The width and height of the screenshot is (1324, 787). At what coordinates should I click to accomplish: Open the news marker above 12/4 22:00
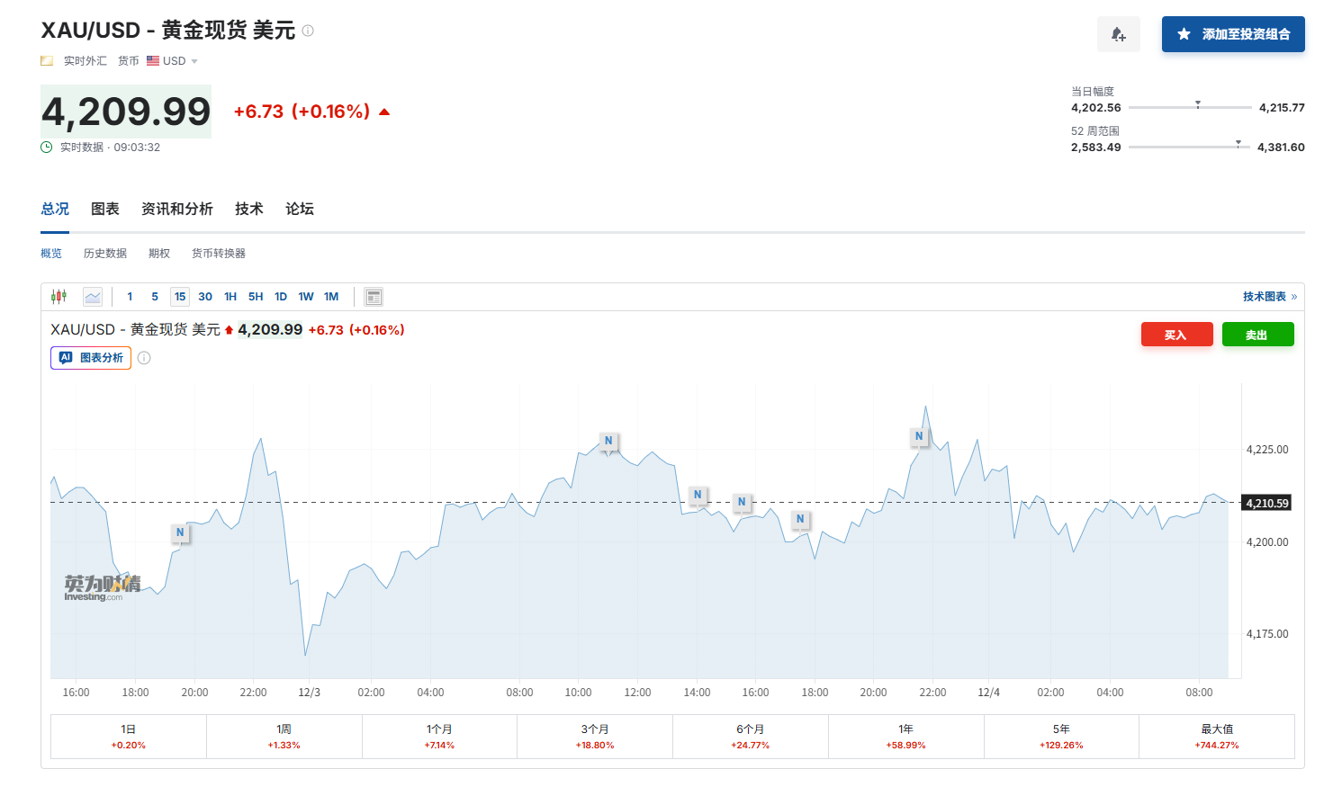coord(918,436)
